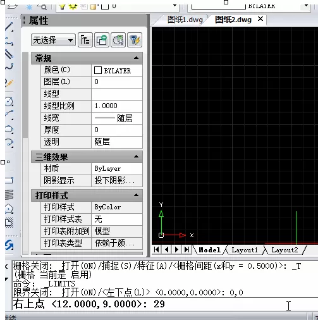Viewport: 318px width, 320px height.
Task: Switch to the 图纸1.dwg tab
Action: 185,20
